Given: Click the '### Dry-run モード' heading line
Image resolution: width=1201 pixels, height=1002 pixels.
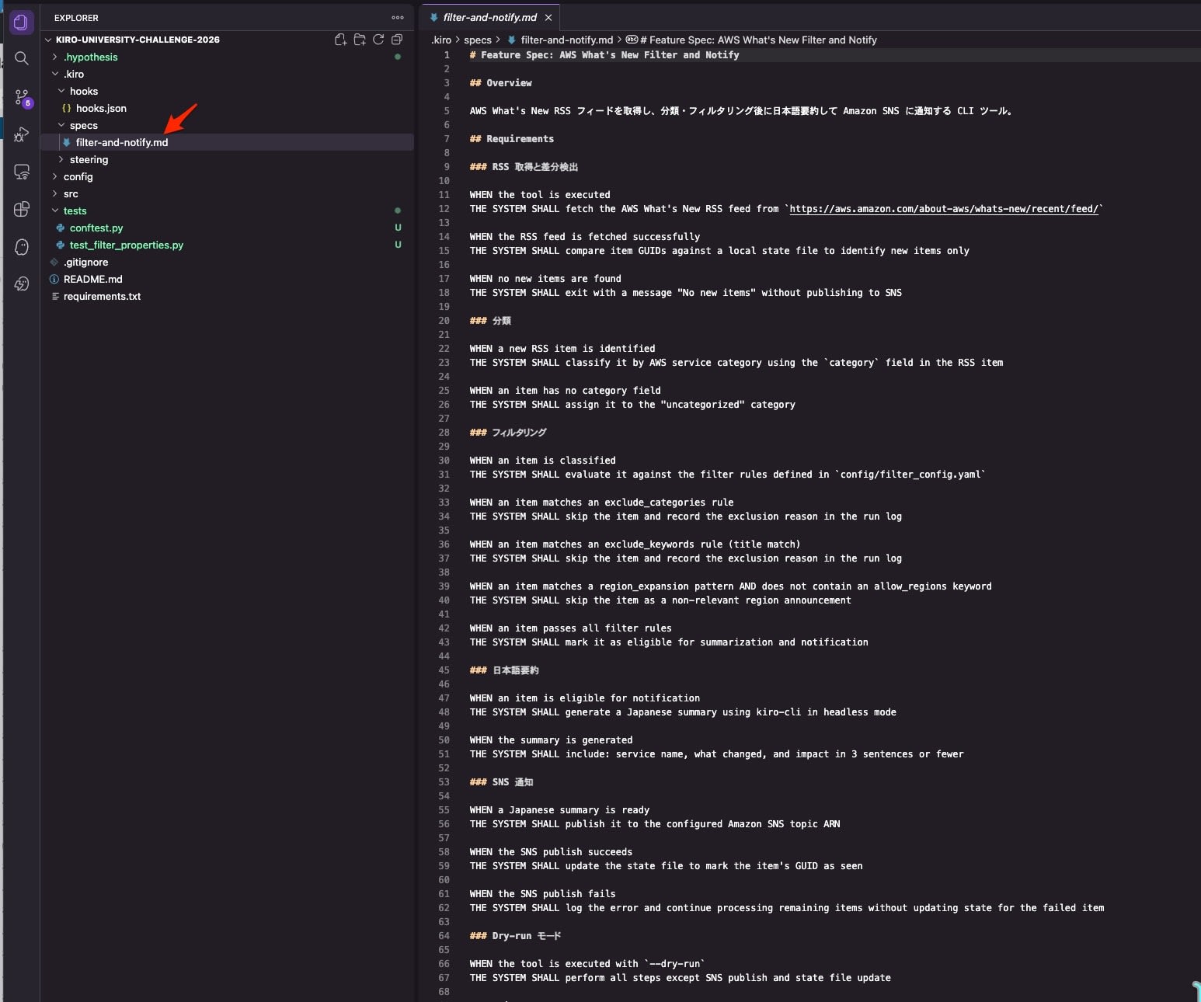Looking at the screenshot, I should (x=515, y=936).
